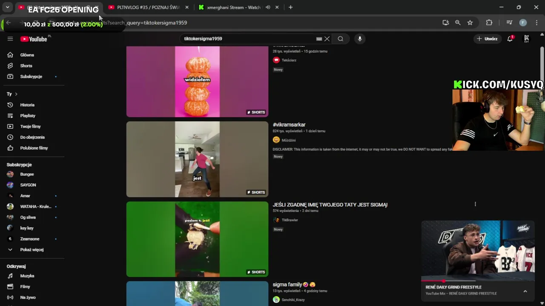Close the xmerghani Stream tab
This screenshot has height=306, width=545.
(x=277, y=7)
